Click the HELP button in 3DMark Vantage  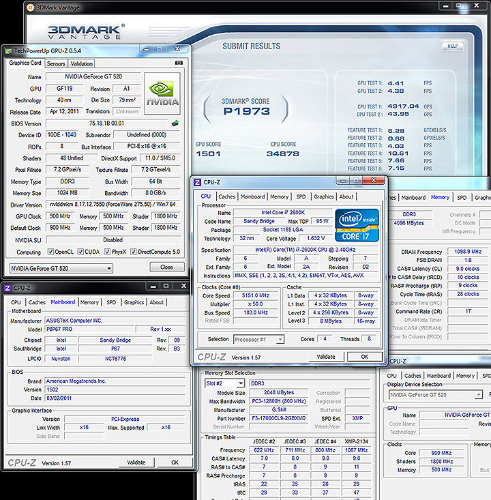452,46
